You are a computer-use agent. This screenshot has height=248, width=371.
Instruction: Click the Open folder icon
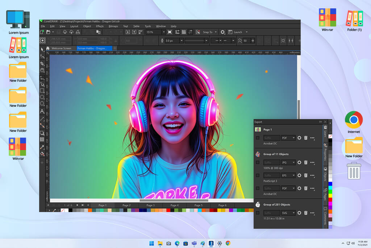(x=48, y=32)
